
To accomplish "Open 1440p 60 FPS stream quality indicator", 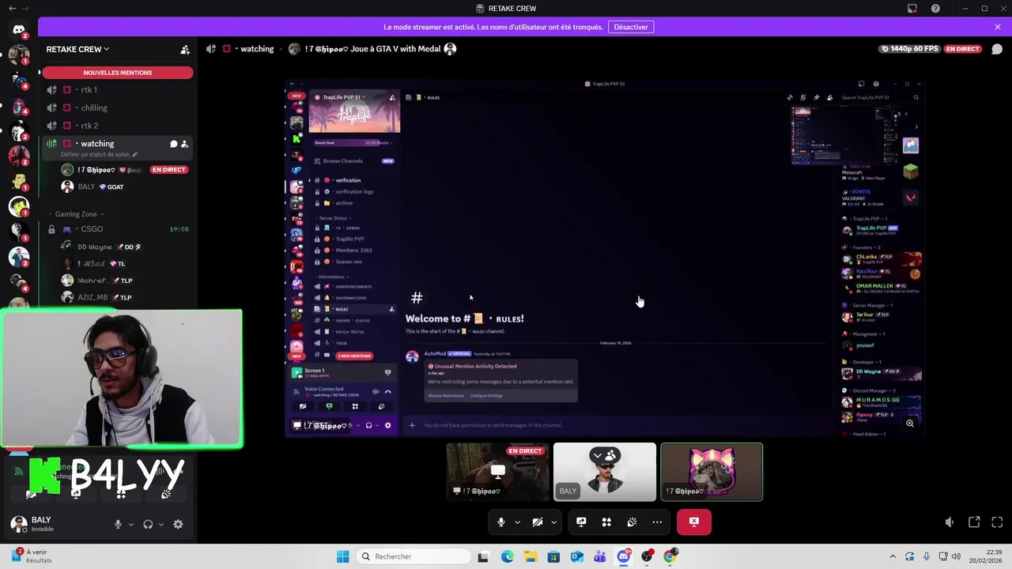I will (910, 49).
